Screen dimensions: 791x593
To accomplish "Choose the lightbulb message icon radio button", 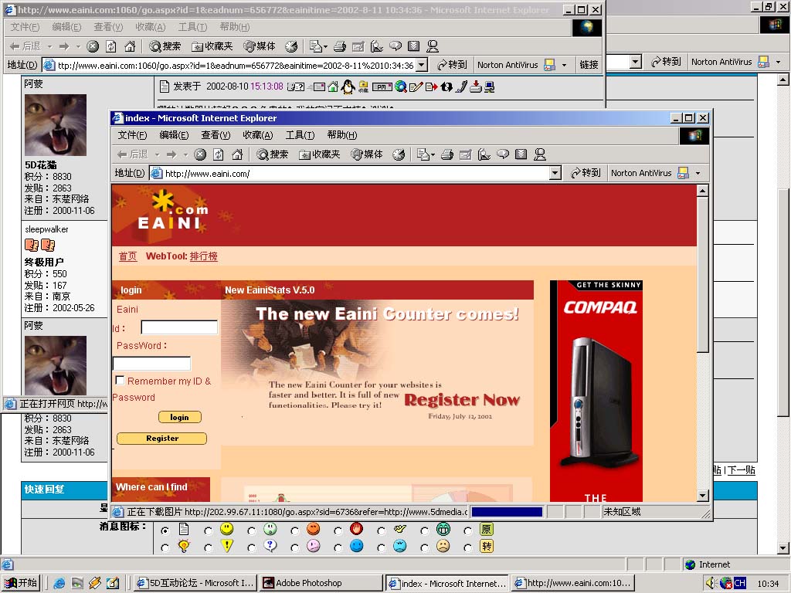I will 165,547.
